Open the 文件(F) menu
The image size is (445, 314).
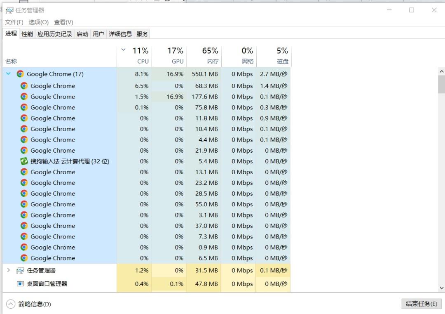14,22
